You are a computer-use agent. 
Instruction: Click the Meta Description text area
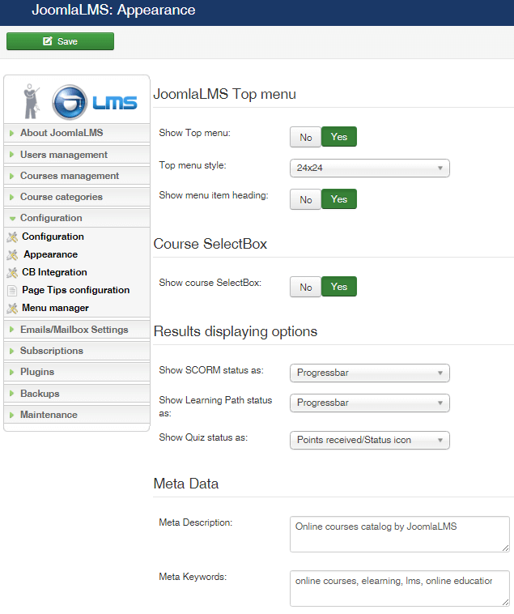coord(399,534)
